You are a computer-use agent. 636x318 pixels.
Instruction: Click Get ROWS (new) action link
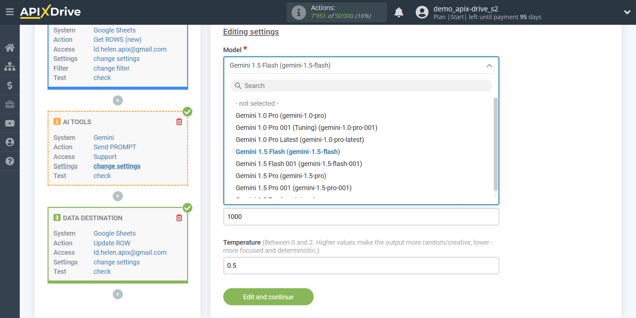tap(117, 39)
